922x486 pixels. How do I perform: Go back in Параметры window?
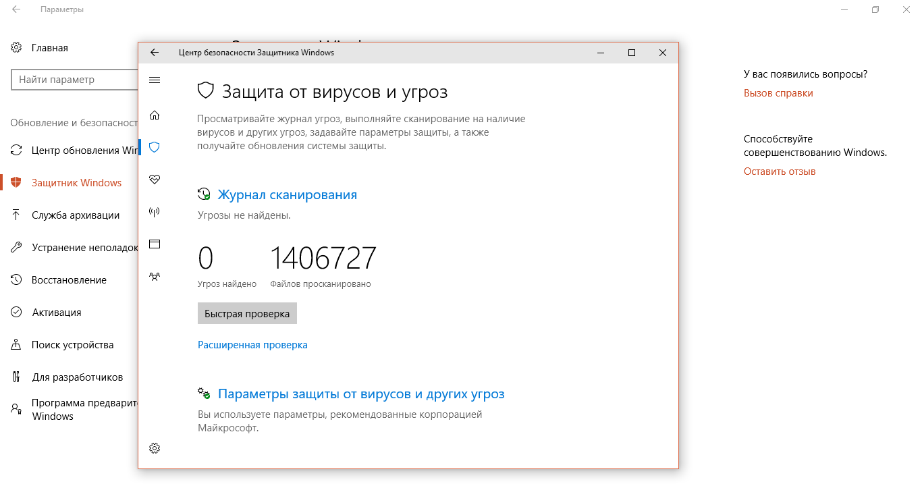[16, 10]
